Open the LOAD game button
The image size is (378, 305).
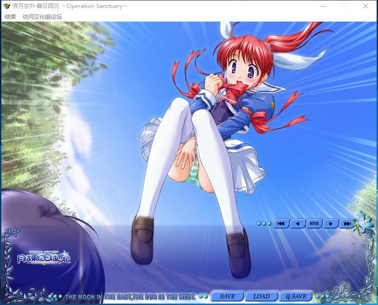261,297
